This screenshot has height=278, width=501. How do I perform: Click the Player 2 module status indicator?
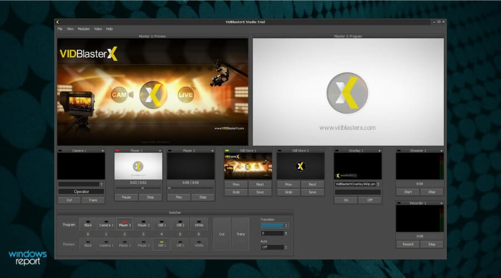point(170,150)
